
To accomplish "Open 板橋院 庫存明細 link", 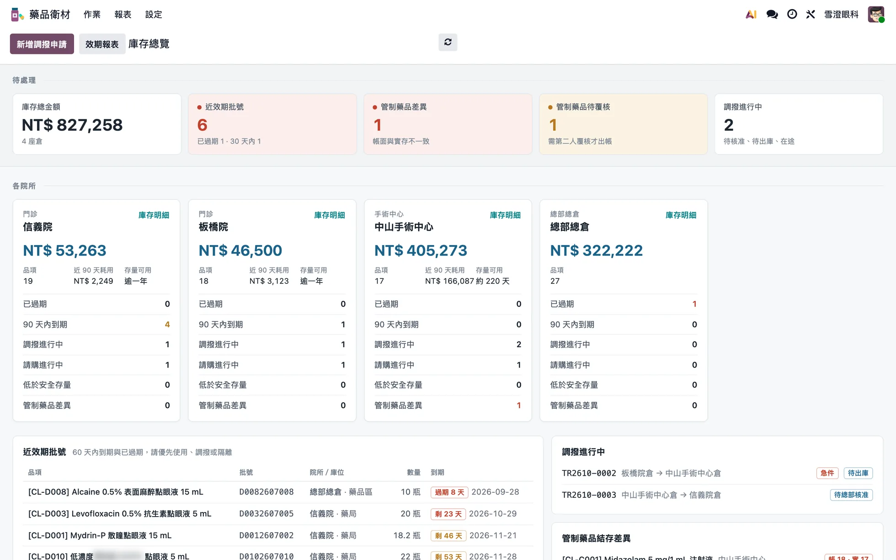I will click(x=330, y=215).
